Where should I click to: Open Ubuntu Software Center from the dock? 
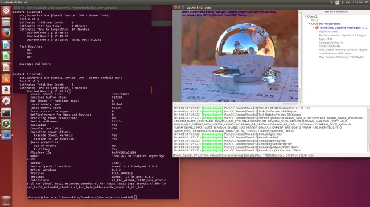click(6, 79)
